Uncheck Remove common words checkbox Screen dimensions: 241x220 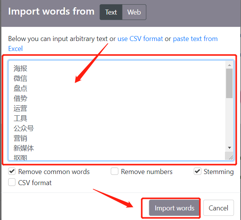coord(12,171)
